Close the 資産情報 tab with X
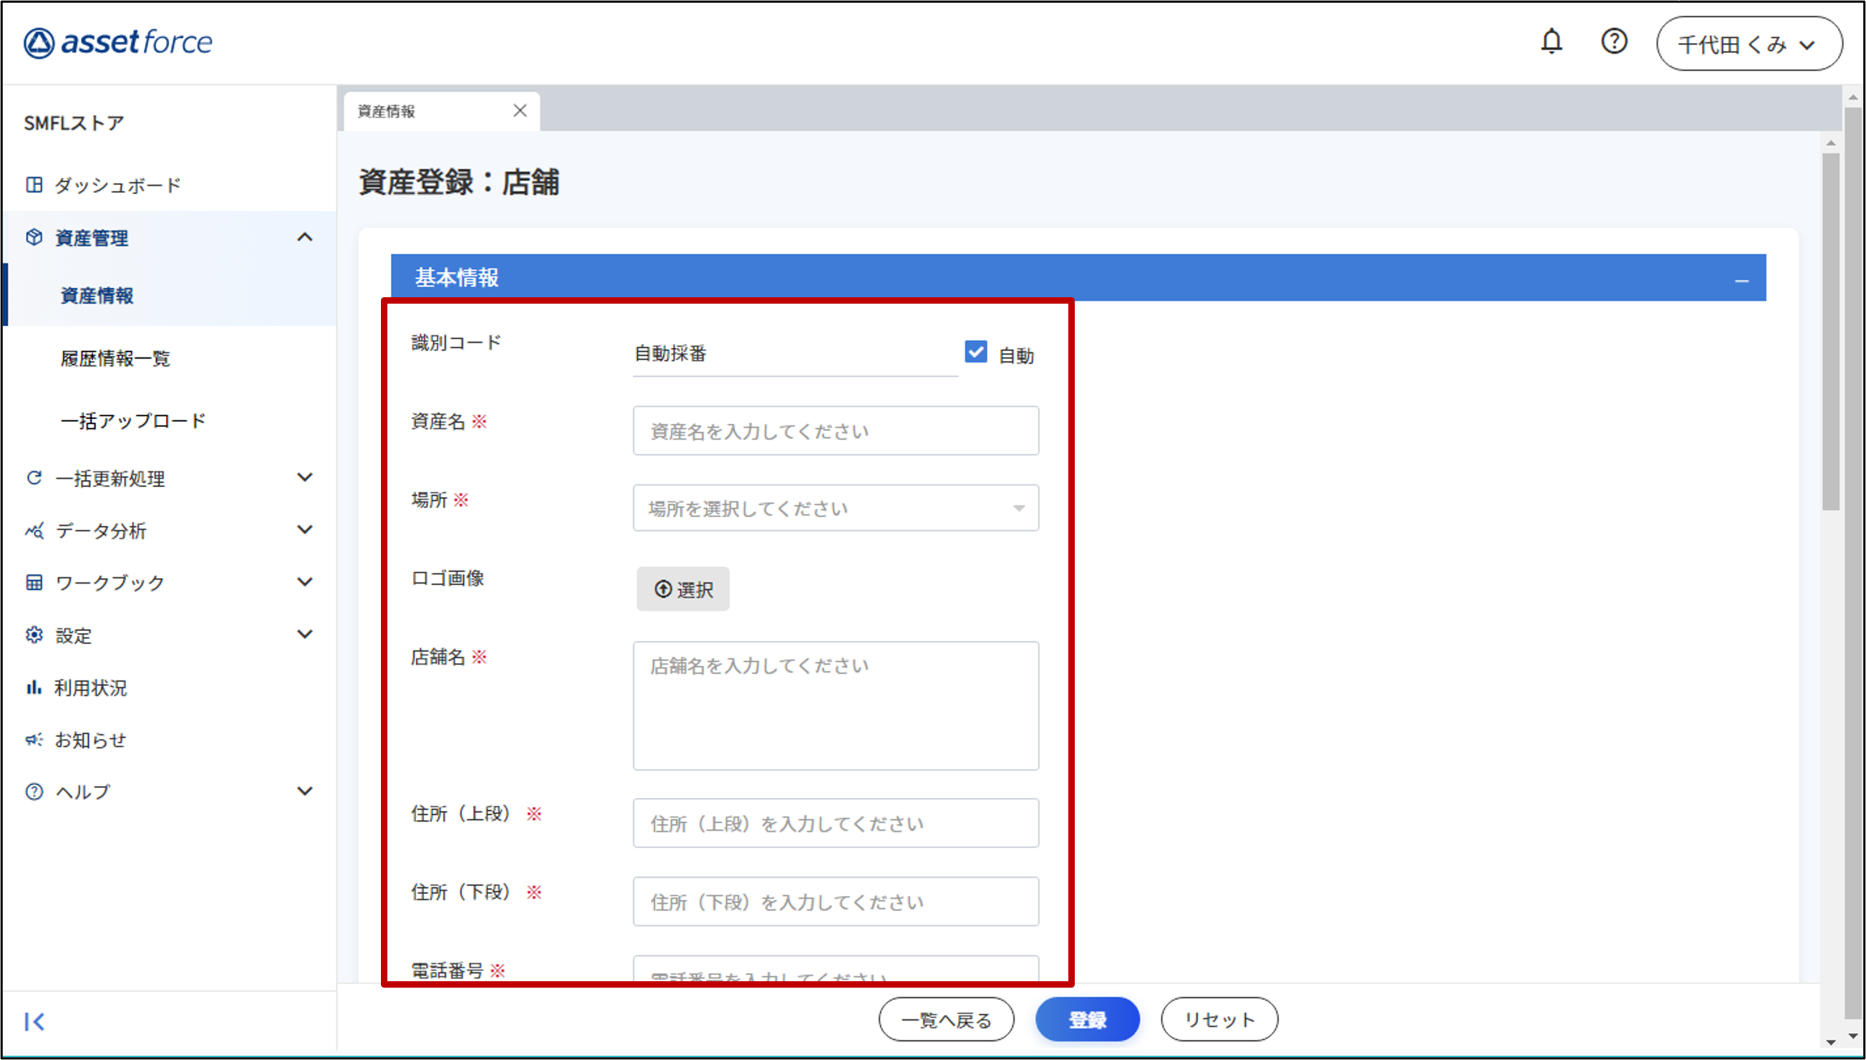Screen dimensions: 1866x1060 click(520, 111)
